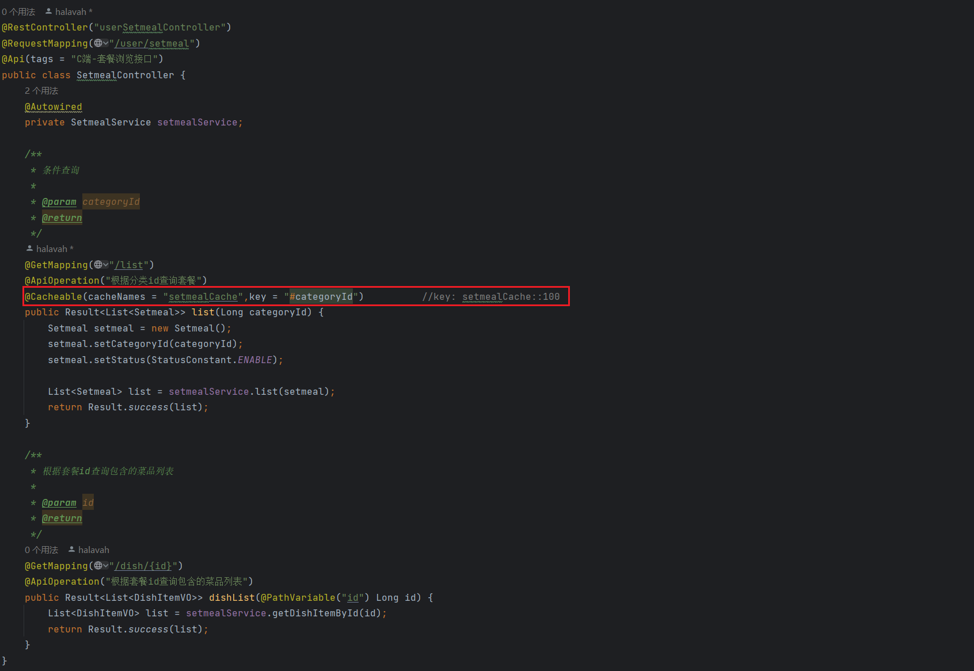
Task: Click the globe icon beside the "/dish/{id}" mapping
Action: [x=98, y=566]
